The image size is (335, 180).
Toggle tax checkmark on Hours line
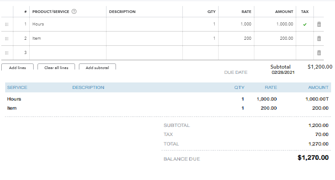[305, 24]
